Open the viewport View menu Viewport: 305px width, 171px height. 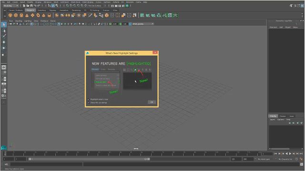(x=11, y=21)
